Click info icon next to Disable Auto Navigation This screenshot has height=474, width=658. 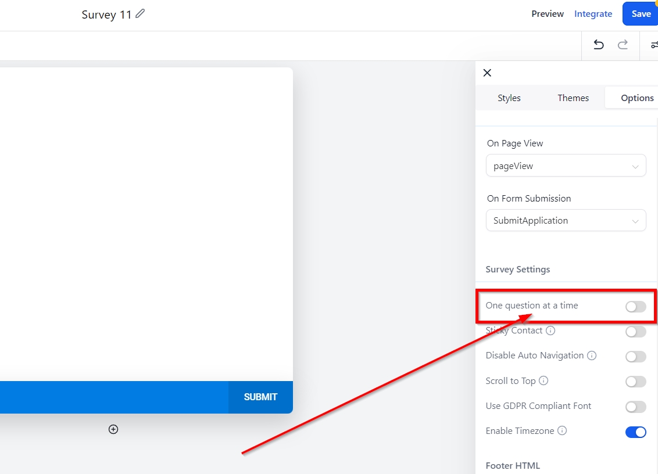(592, 355)
